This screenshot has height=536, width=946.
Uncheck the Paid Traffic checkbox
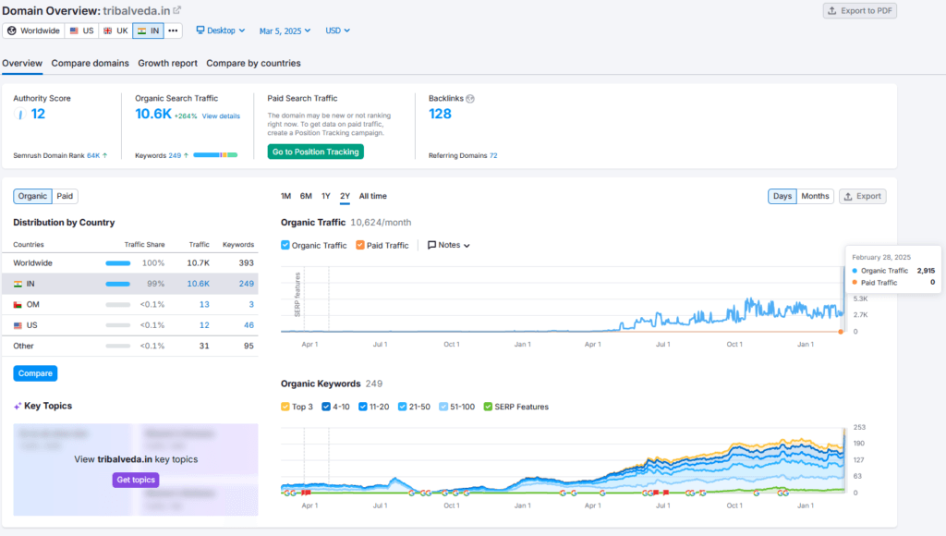coord(360,245)
